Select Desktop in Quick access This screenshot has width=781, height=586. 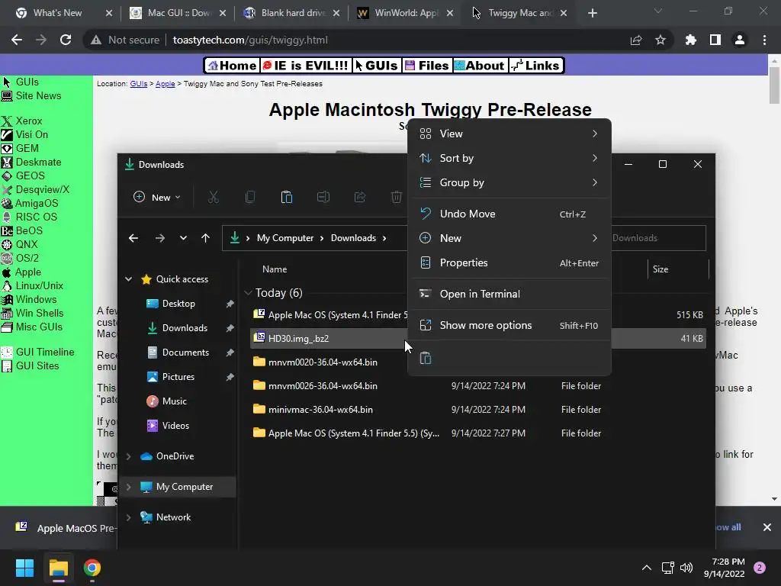click(x=178, y=304)
